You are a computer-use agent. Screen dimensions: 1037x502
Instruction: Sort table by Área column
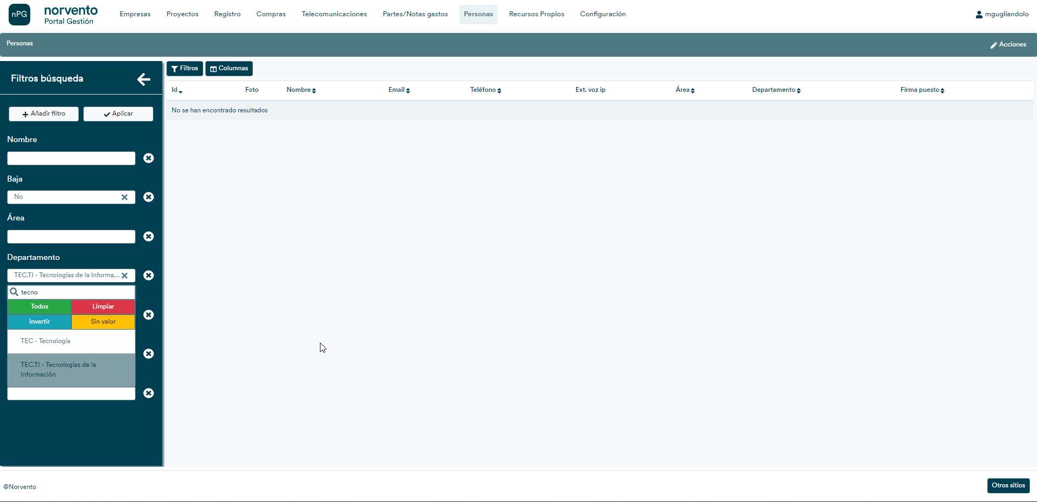(685, 90)
